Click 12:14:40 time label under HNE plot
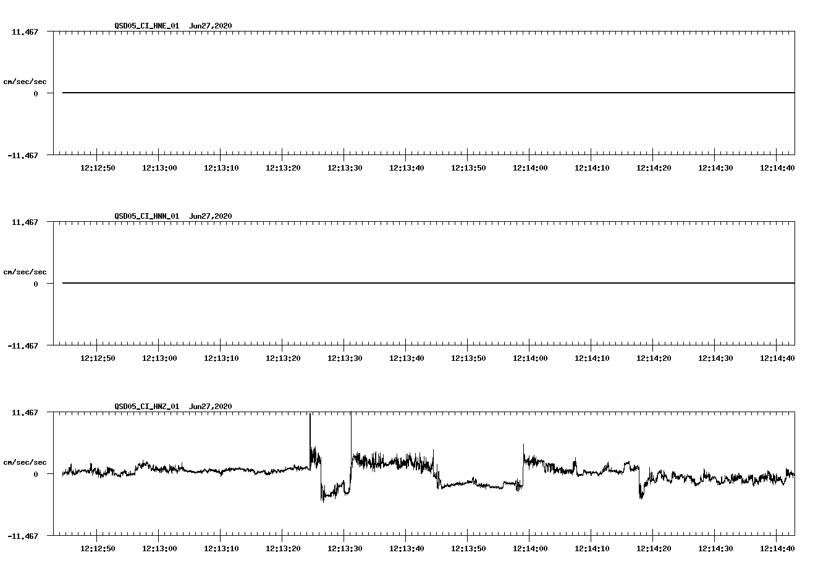839x571 pixels. 777,168
